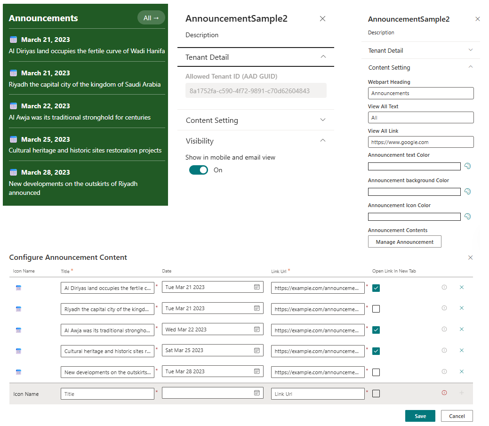Click the info icon on the New developments row
The image size is (489, 426).
(444, 372)
